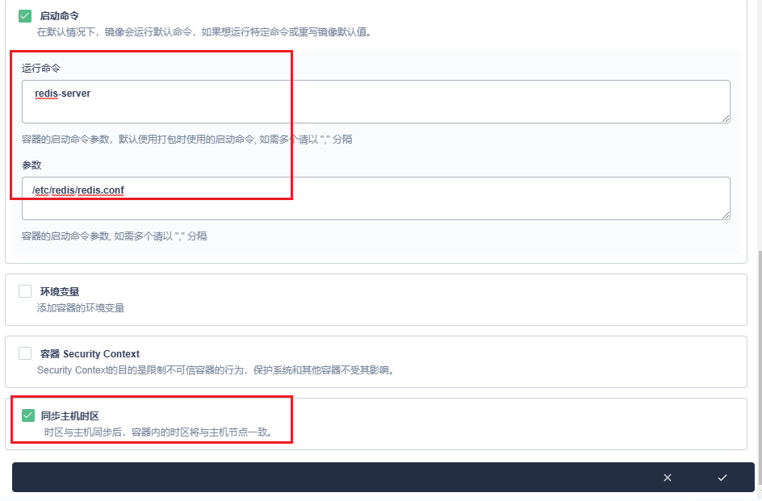This screenshot has width=762, height=501.
Task: Click the 容器 Security Context heading text
Action: click(90, 354)
